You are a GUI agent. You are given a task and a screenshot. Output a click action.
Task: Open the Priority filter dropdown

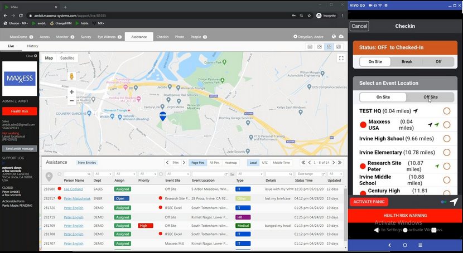pyautogui.click(x=147, y=174)
